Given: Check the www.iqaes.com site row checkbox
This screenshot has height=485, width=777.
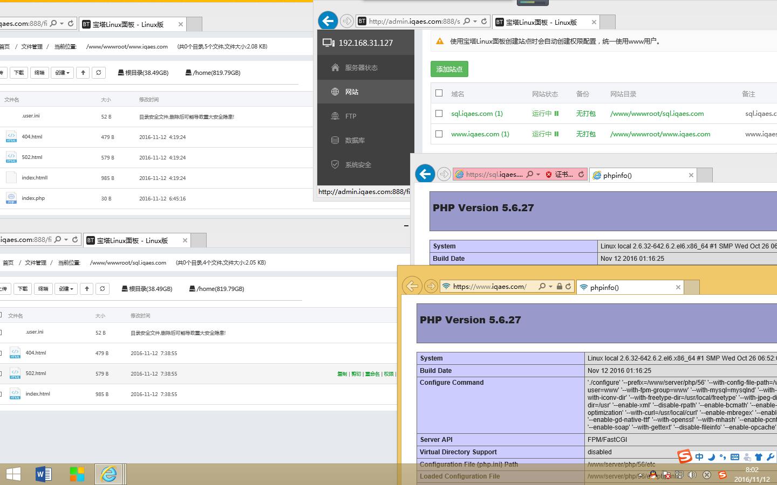Looking at the screenshot, I should (439, 134).
